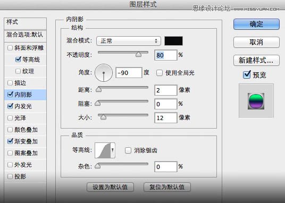Select the 样式 list header
Image resolution: width=285 pixels, height=203 pixels.
click(x=26, y=23)
